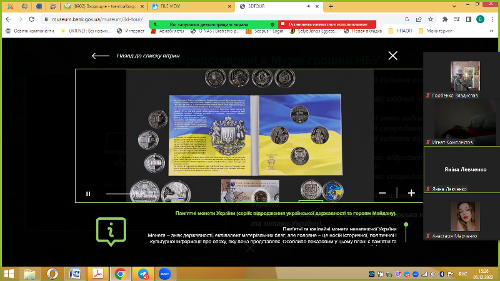500x281 pixels.
Task: Share this page icon
Action: click(x=419, y=19)
